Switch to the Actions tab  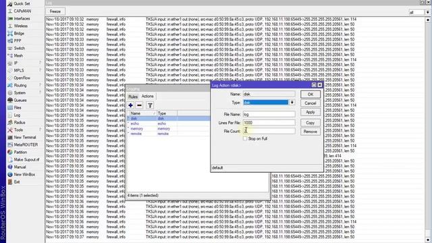click(147, 96)
